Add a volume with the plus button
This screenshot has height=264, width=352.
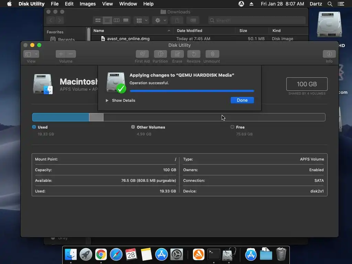[60, 54]
